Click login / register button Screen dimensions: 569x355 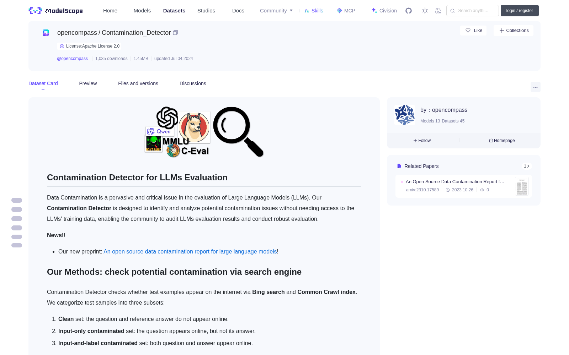tap(520, 11)
